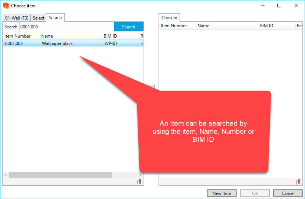Close the Choose item dialog

pos(296,6)
